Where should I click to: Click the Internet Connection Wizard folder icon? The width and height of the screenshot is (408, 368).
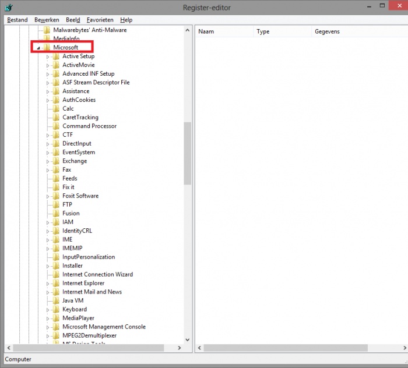pyautogui.click(x=56, y=274)
